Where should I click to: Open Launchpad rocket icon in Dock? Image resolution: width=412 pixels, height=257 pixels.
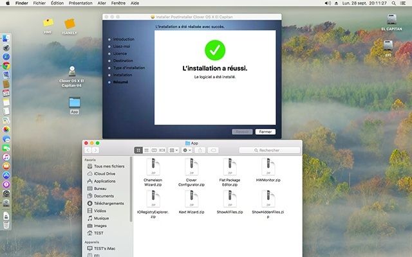coord(6,48)
